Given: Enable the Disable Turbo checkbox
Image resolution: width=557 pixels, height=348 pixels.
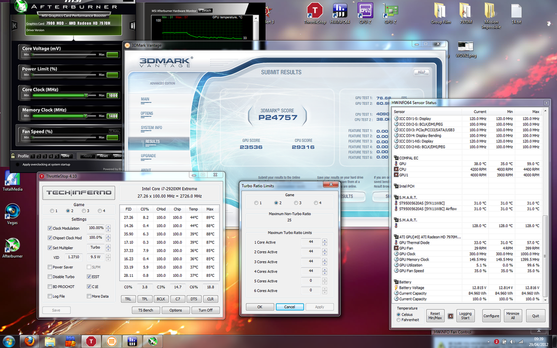Looking at the screenshot, I should click(50, 277).
